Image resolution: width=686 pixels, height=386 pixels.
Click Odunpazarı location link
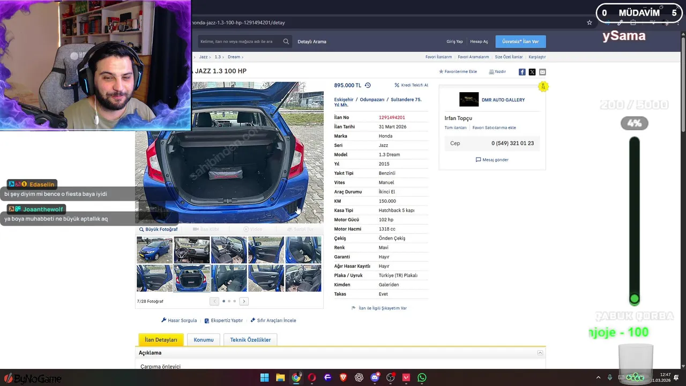(372, 100)
